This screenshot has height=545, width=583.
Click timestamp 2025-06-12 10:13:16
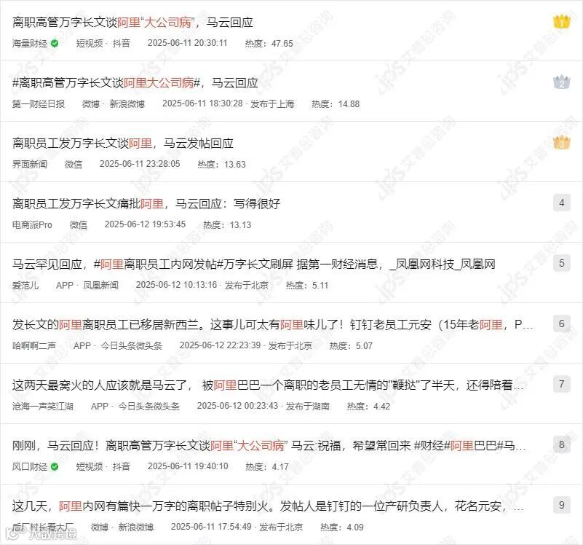coord(176,285)
